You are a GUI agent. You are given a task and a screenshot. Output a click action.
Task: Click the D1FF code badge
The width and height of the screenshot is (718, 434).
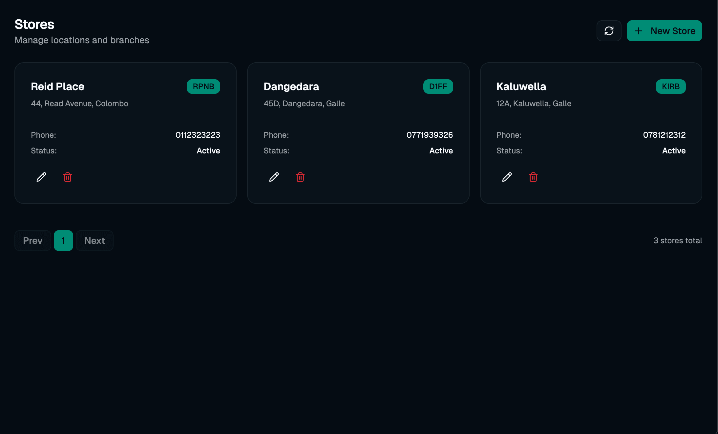tap(438, 87)
